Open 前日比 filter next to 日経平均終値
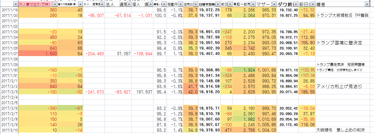 click(230, 5)
